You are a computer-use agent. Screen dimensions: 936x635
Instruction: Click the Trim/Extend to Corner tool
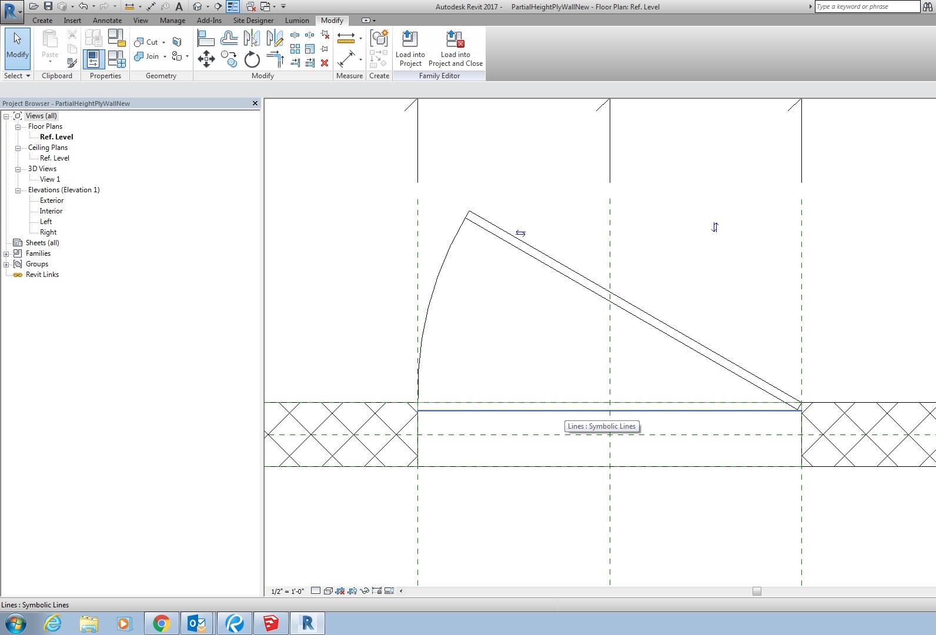pyautogui.click(x=275, y=59)
